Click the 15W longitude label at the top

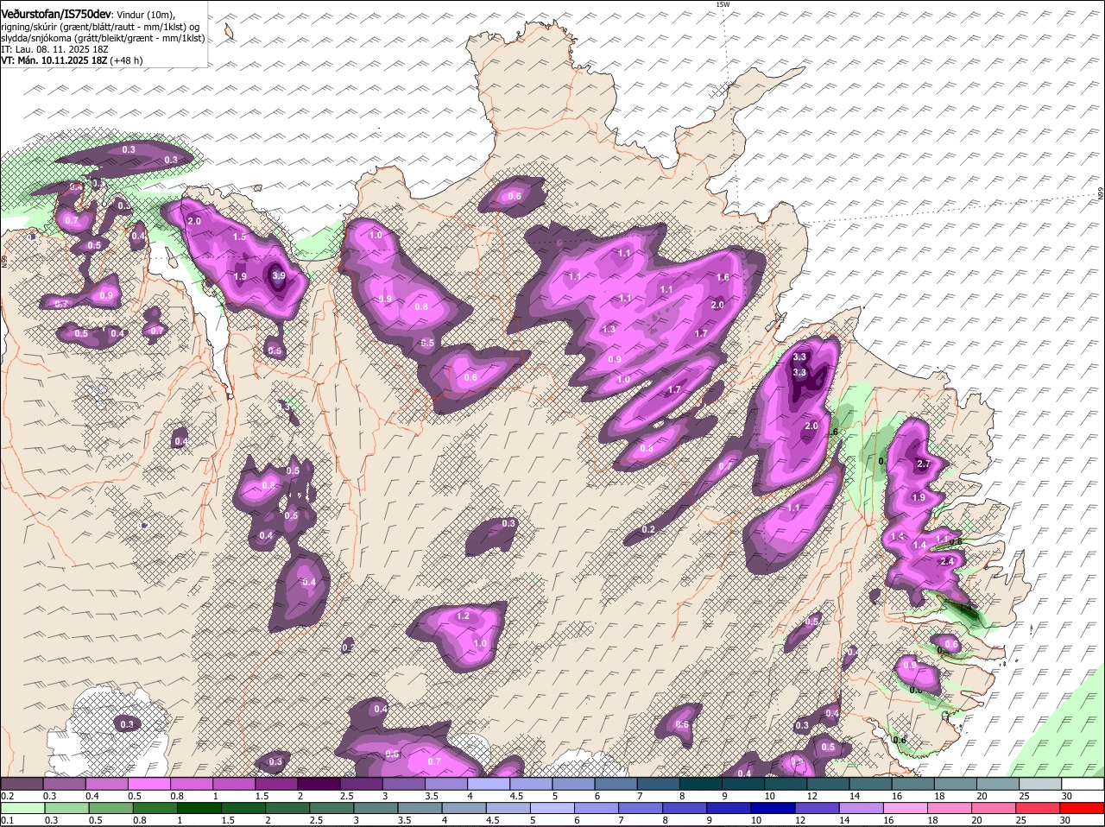(723, 5)
